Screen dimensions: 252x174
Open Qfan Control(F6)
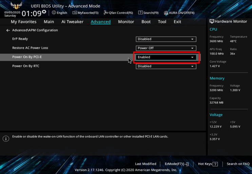[x=118, y=13]
